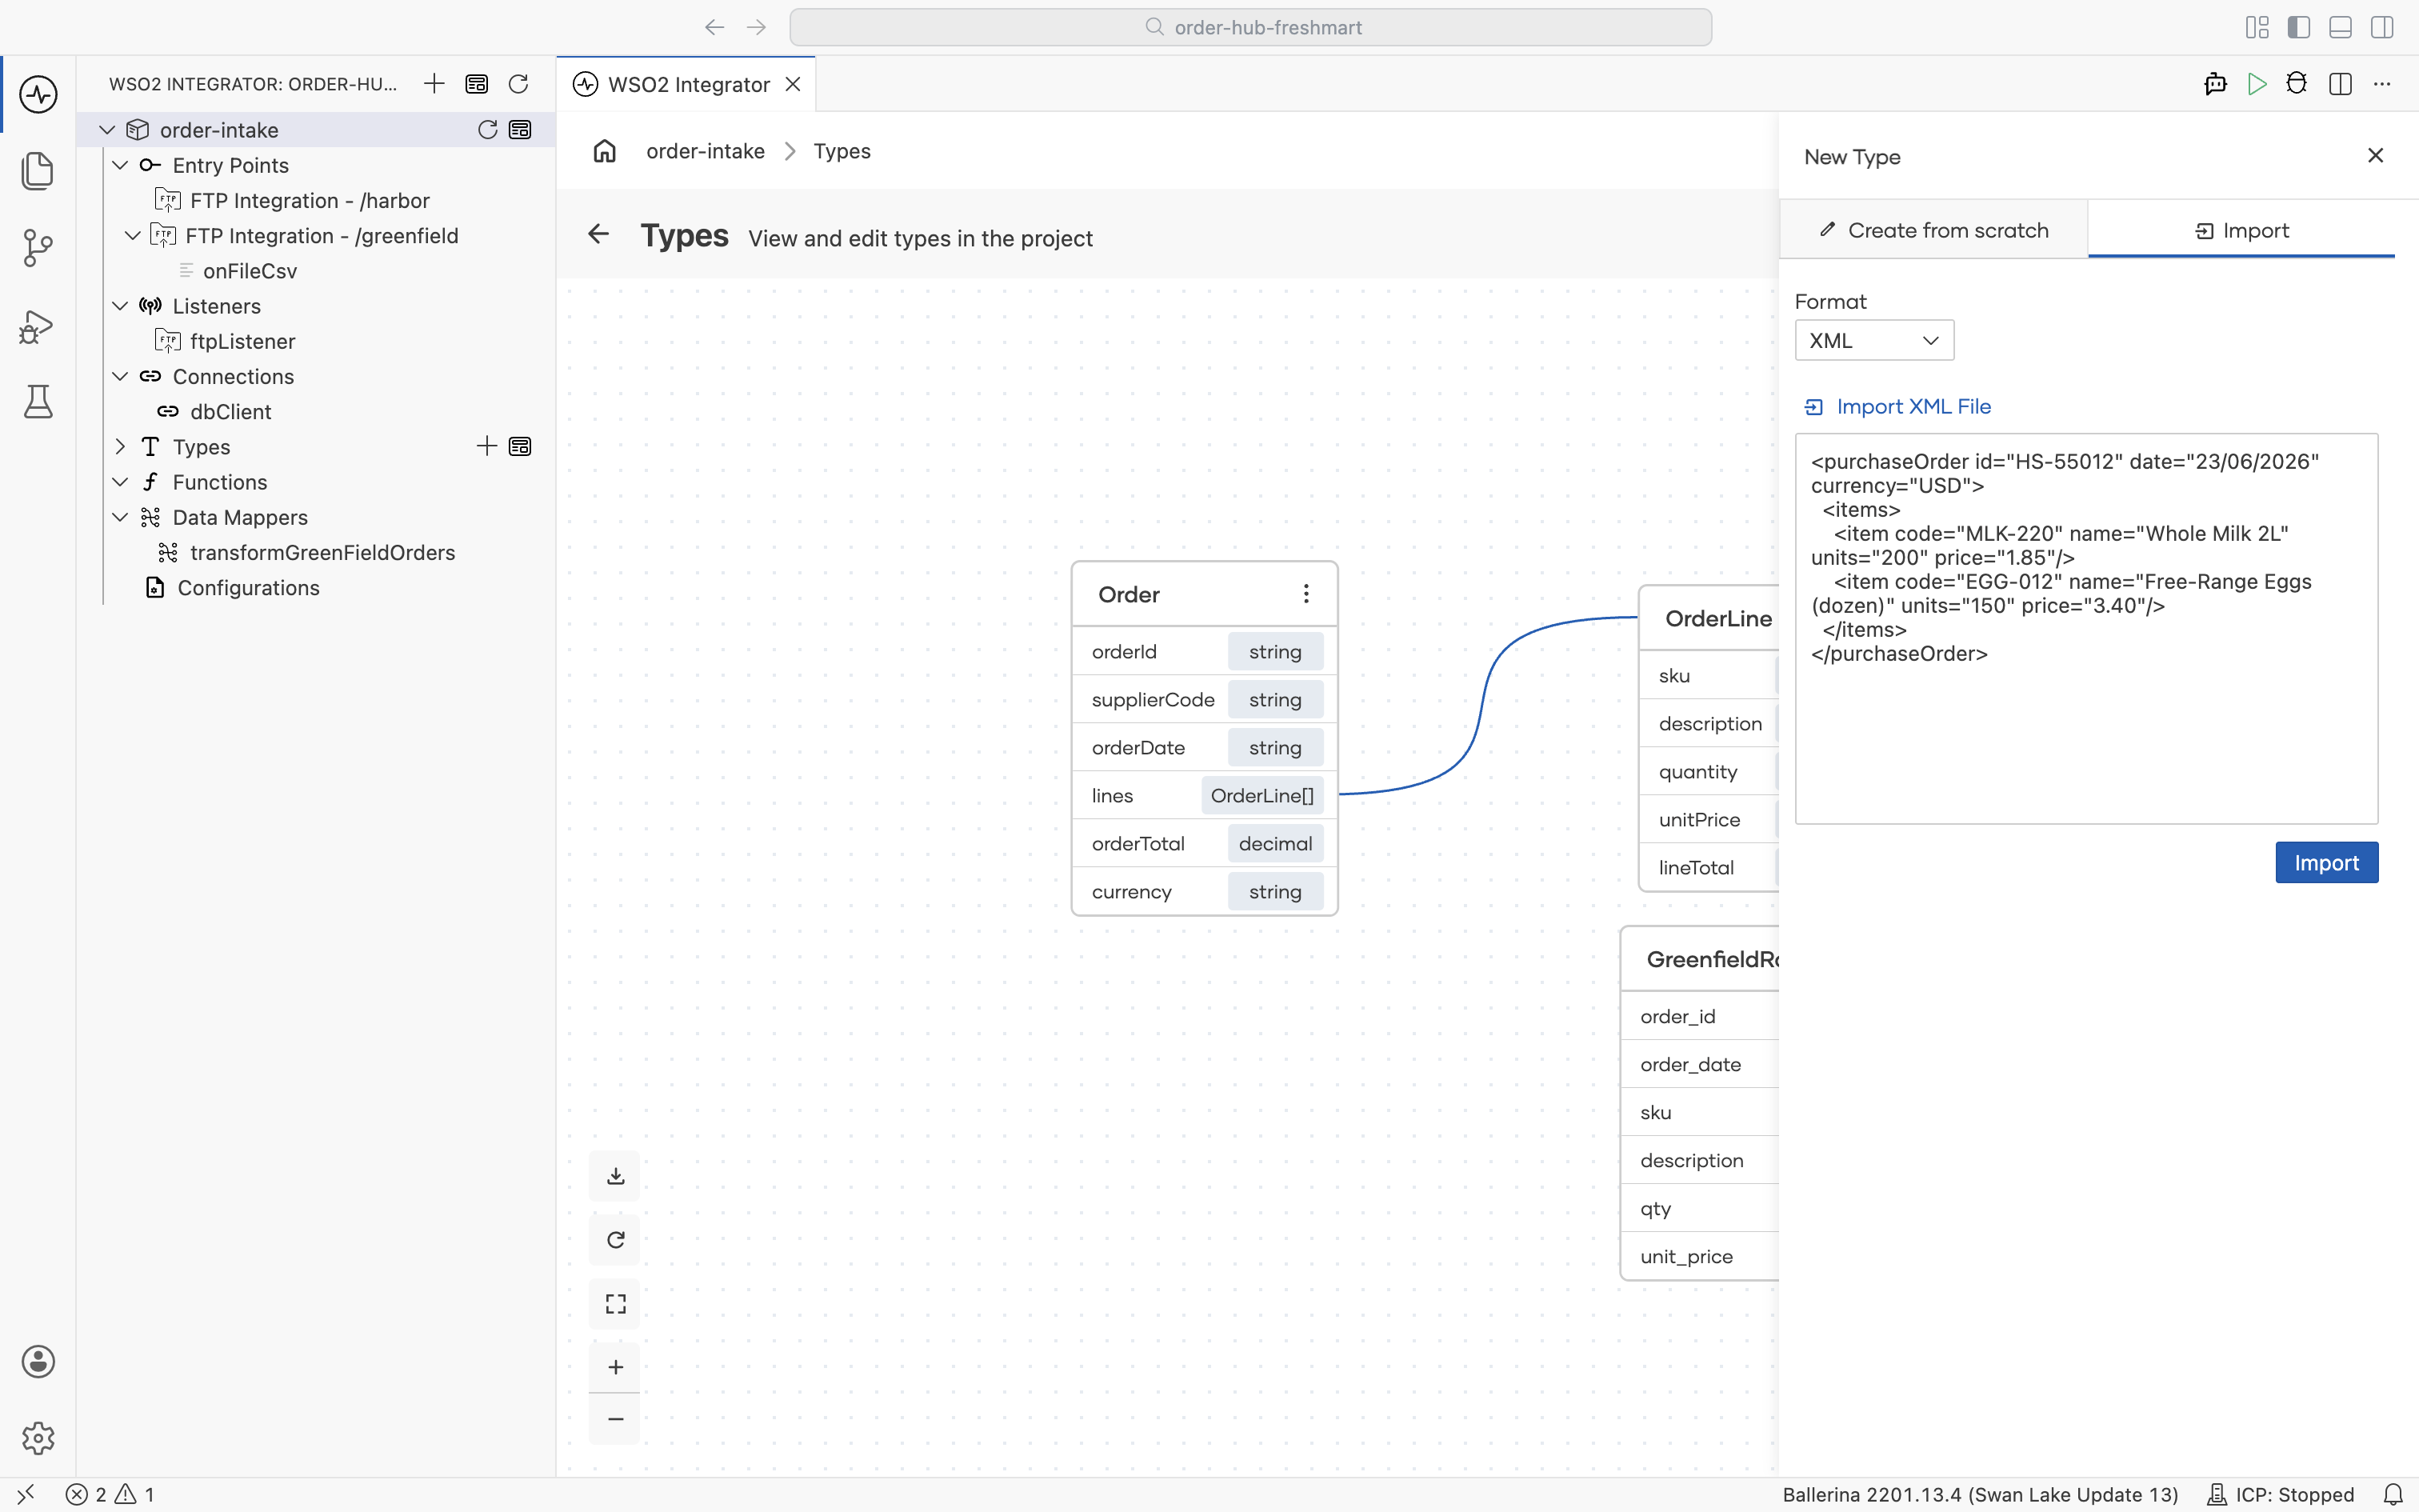Open the WSO2 Integrator activity bar icon

tap(38, 94)
